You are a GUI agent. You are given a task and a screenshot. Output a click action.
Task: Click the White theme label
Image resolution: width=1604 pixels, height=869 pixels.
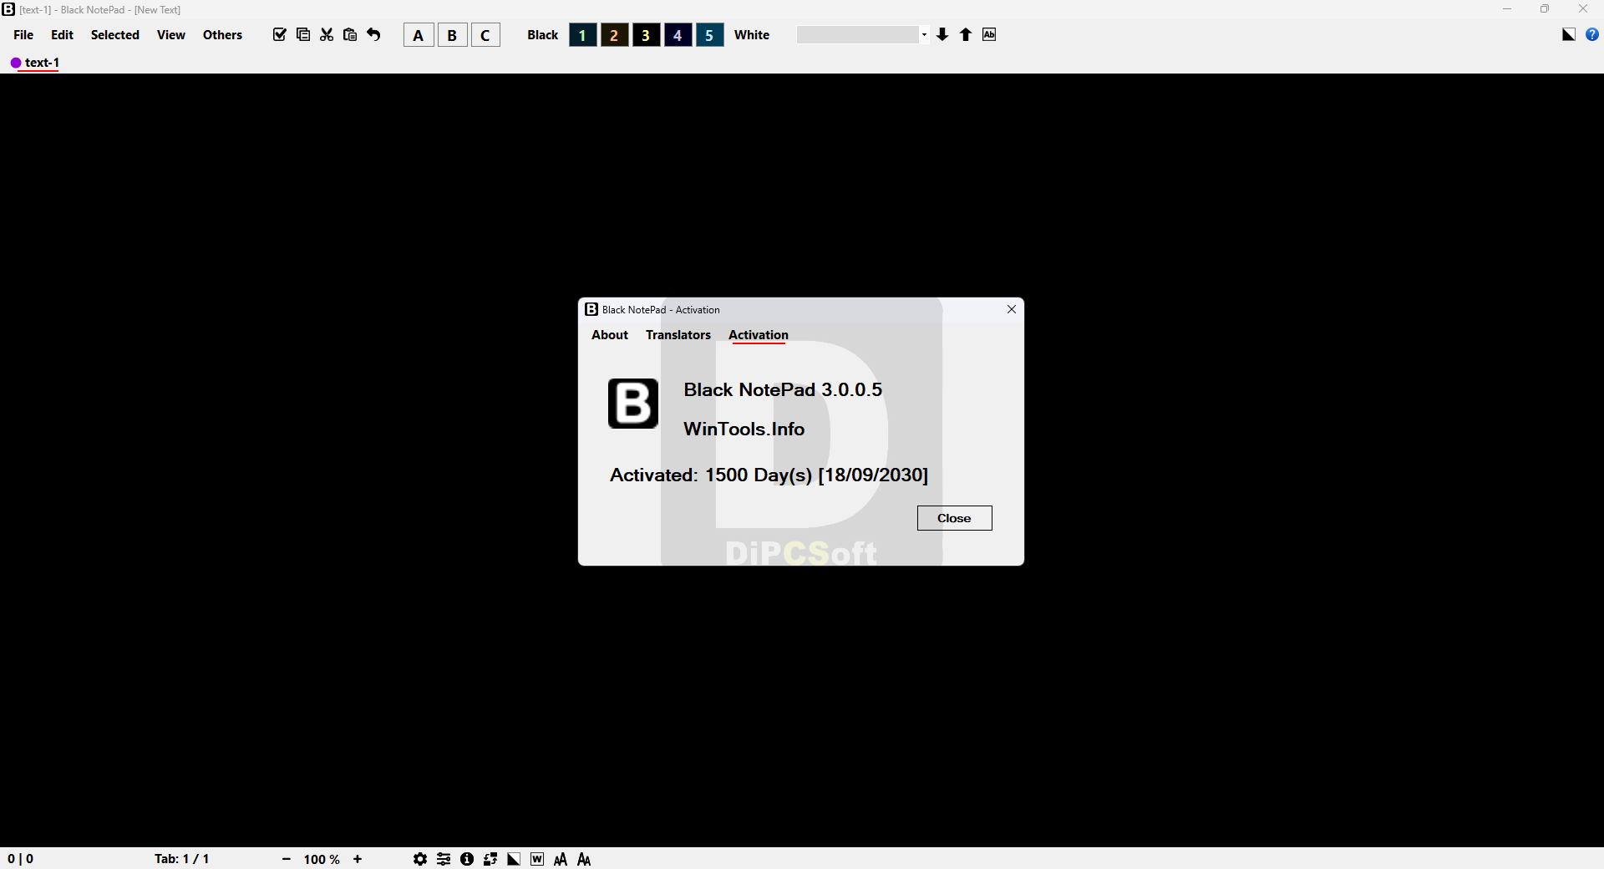752,35
